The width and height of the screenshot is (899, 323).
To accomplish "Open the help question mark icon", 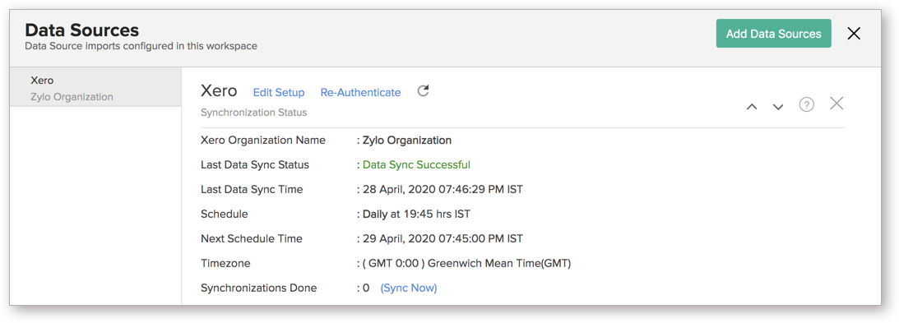I will tap(807, 105).
